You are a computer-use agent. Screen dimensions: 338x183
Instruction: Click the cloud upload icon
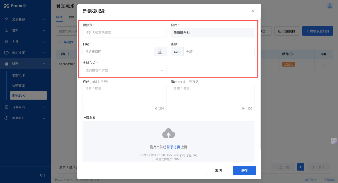click(168, 133)
